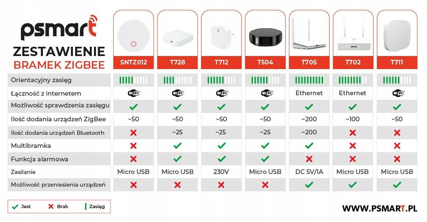Click the WiFi icon under SNTZ012
427x222 pixels.
click(x=133, y=93)
